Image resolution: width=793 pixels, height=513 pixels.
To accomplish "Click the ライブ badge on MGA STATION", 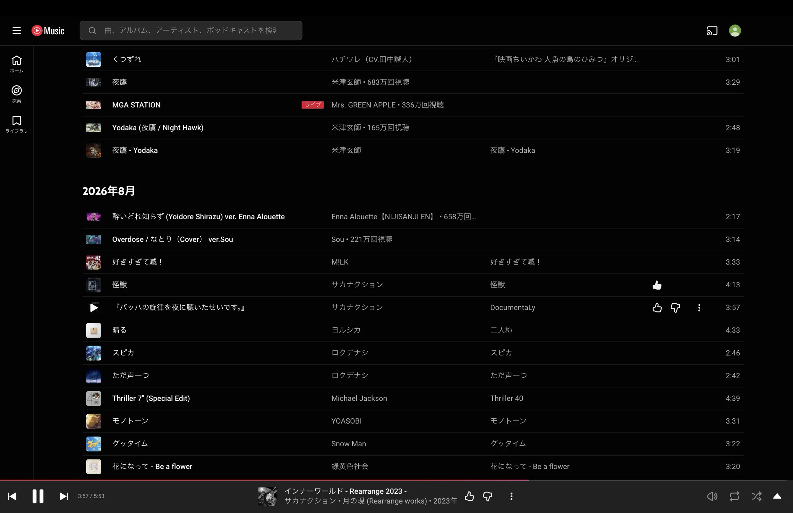I will coord(312,105).
